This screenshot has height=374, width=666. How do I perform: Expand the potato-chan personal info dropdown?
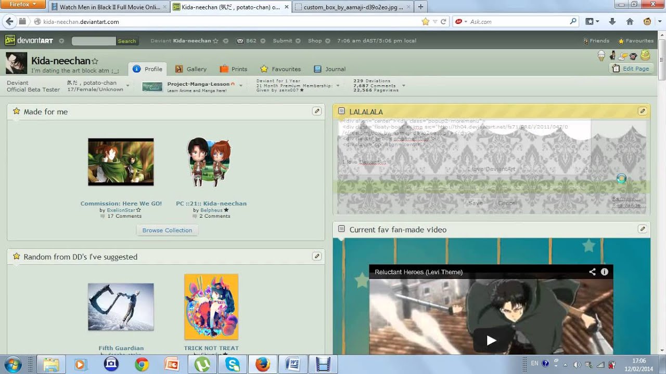pos(127,85)
